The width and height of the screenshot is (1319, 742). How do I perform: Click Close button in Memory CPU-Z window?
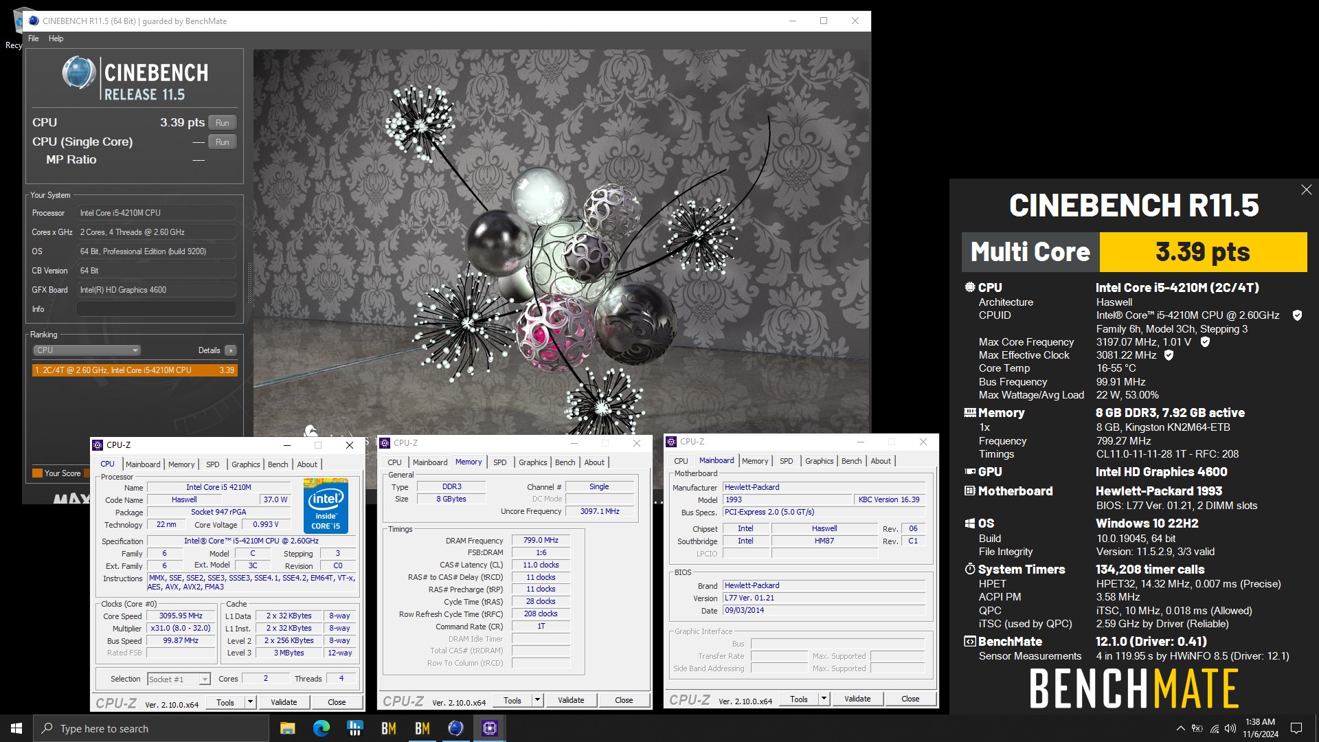pos(624,700)
